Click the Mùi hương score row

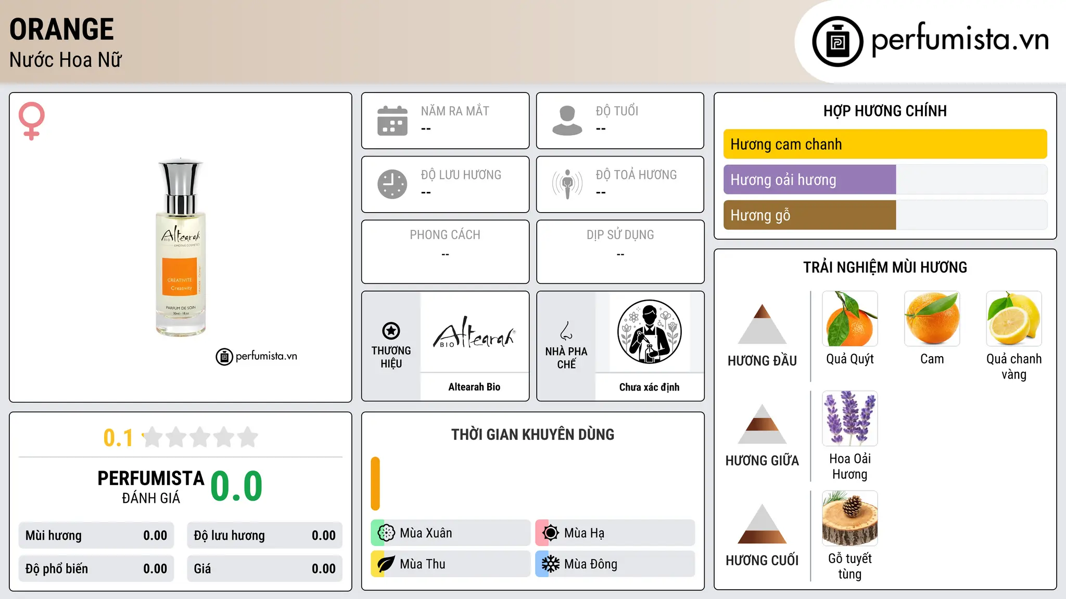click(96, 536)
